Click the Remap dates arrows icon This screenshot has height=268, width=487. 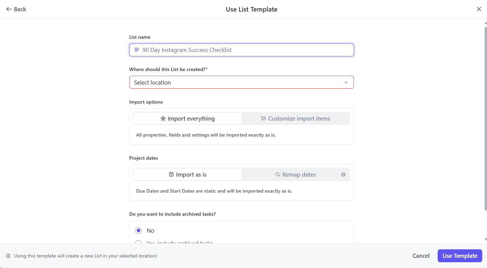coord(278,175)
